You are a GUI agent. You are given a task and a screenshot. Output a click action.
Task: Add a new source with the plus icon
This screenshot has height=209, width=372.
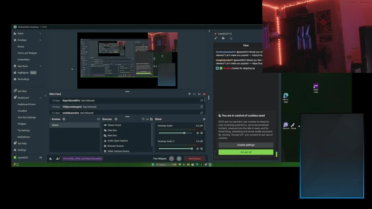pos(116,119)
